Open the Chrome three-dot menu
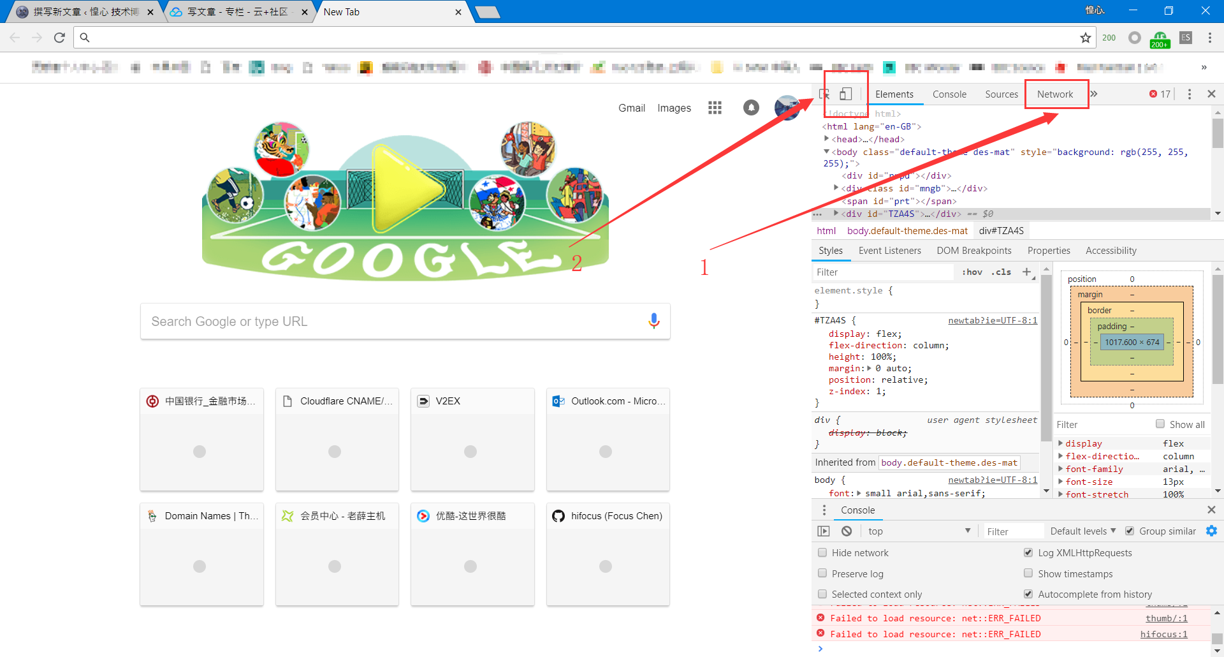The height and width of the screenshot is (657, 1224). click(1210, 38)
